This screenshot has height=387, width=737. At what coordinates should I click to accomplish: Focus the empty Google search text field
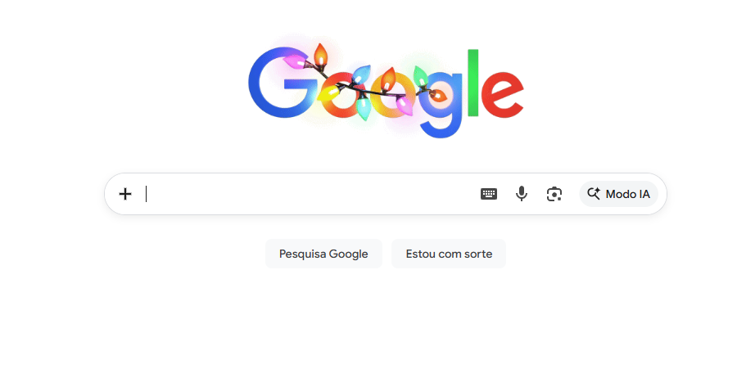310,194
